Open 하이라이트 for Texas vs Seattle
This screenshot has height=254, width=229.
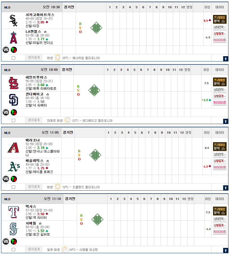tap(219, 232)
